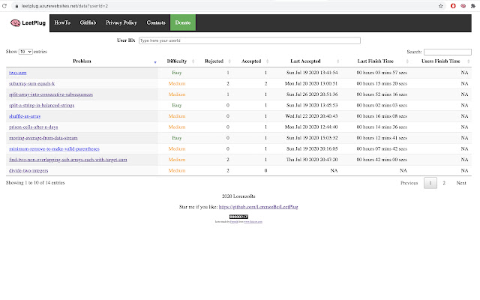This screenshot has width=480, height=300.
Task: Go to the GitHub nav item
Action: (88, 23)
